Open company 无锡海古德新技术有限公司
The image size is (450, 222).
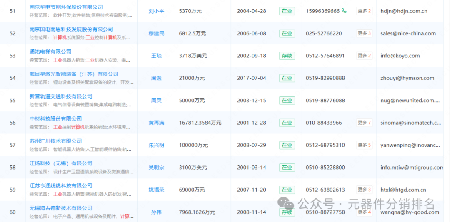tap(61, 208)
